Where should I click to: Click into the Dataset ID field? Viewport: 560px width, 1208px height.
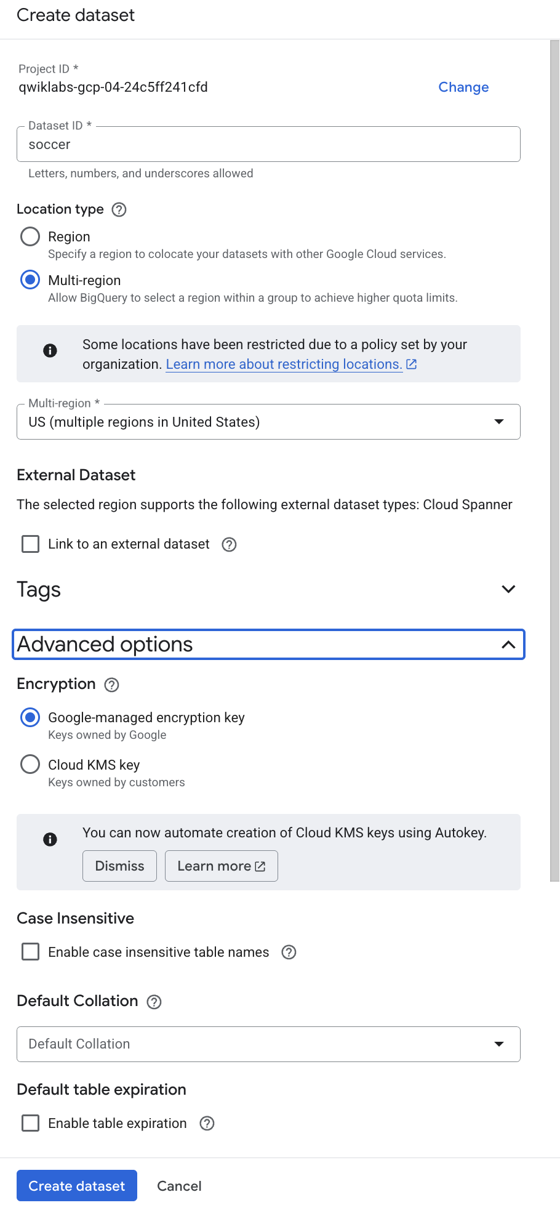tap(268, 145)
